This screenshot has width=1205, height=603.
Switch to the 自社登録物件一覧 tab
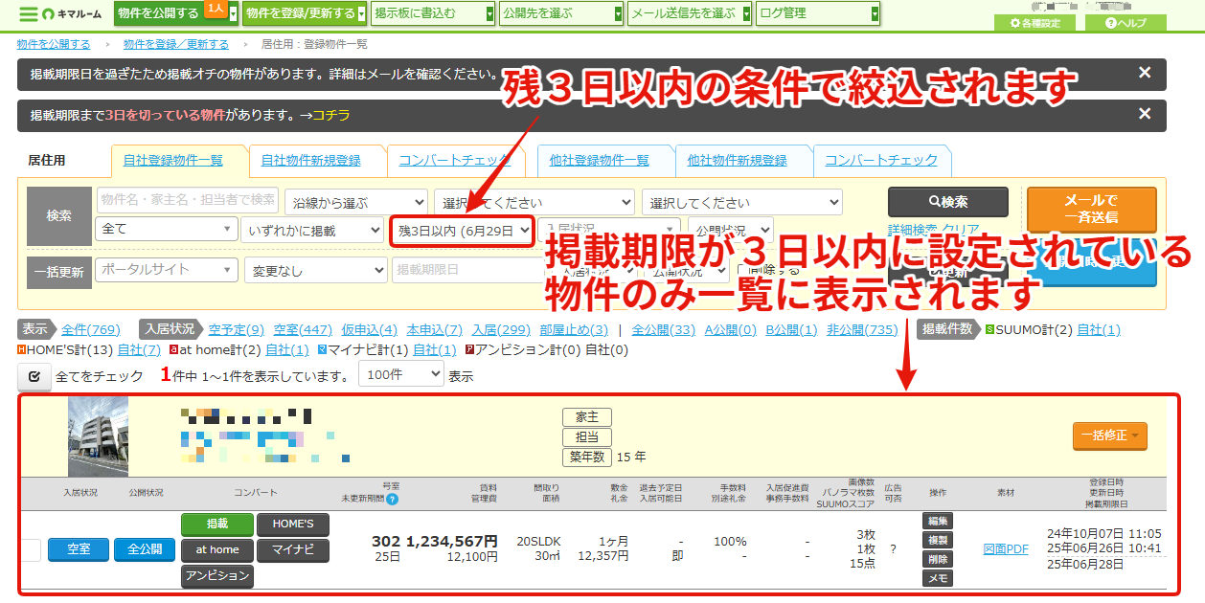click(173, 161)
